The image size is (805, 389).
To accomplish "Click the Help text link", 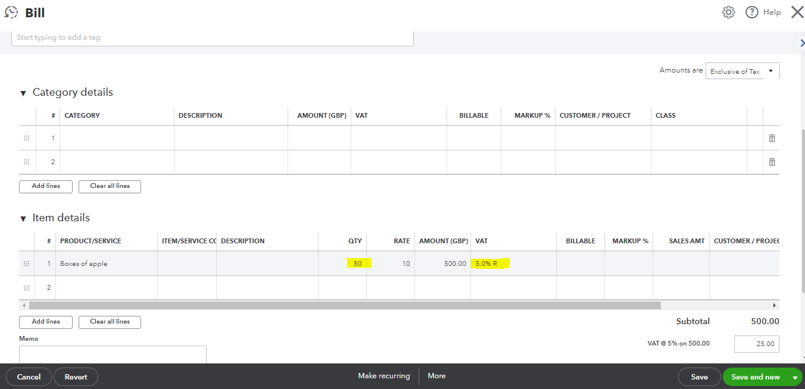I will tap(772, 12).
